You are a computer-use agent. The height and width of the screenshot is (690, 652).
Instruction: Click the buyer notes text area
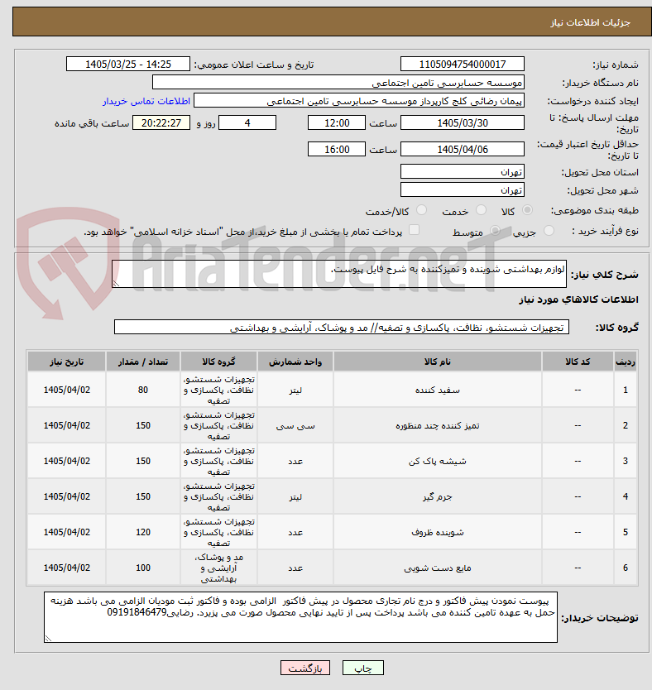(300, 617)
